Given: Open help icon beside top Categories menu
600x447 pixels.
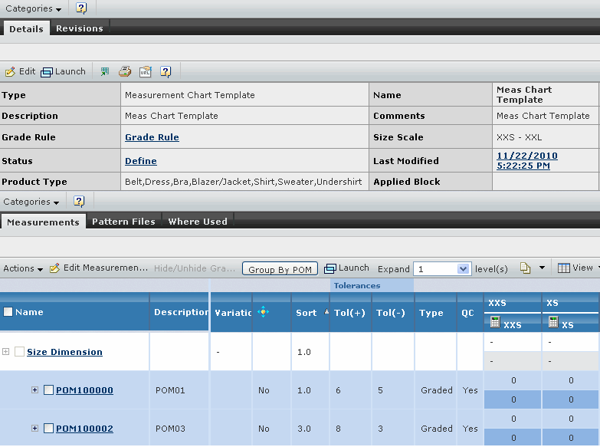Looking at the screenshot, I should pyautogui.click(x=81, y=8).
